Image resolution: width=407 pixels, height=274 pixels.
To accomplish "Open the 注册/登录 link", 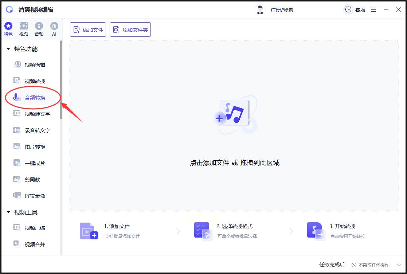I will [x=282, y=10].
